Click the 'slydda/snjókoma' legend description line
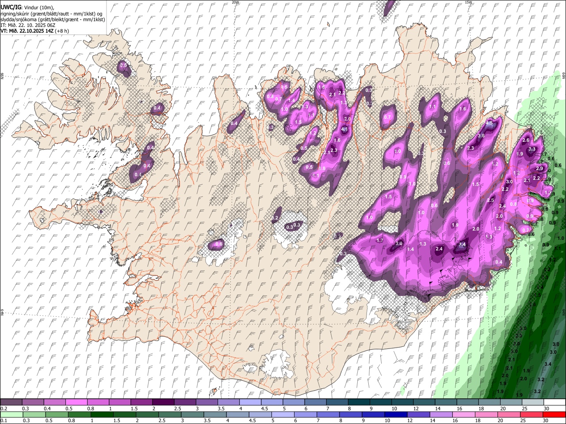Screen dimensions: 566x424 click(x=53, y=19)
